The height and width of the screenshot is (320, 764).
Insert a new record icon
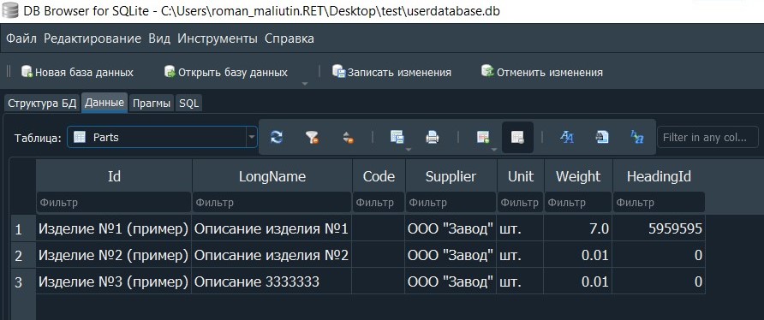pyautogui.click(x=482, y=138)
